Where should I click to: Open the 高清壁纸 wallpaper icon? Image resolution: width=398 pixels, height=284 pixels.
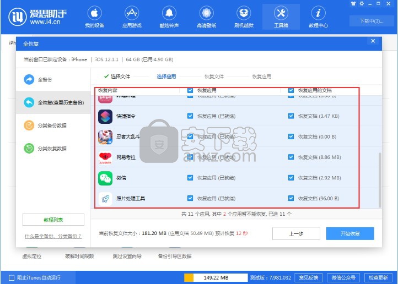point(206,13)
